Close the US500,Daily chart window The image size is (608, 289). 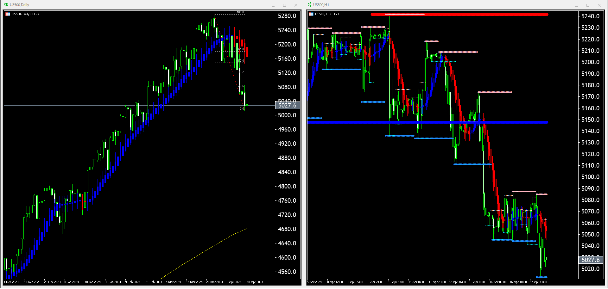click(x=296, y=5)
